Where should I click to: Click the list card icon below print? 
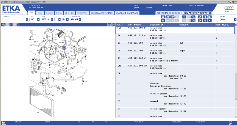(x=163, y=21)
